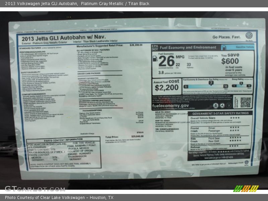268x201 pixels.
Task: Click the 'GLI AUTOBAHN W/ NAV. FEATURES' heading
Action: (x=93, y=50)
